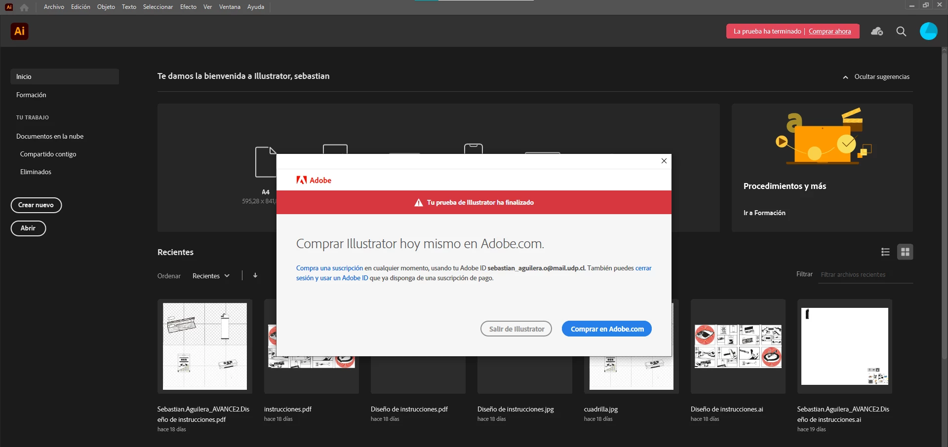This screenshot has height=447, width=948.
Task: Click the Adobe logo in the dialog
Action: (x=314, y=180)
